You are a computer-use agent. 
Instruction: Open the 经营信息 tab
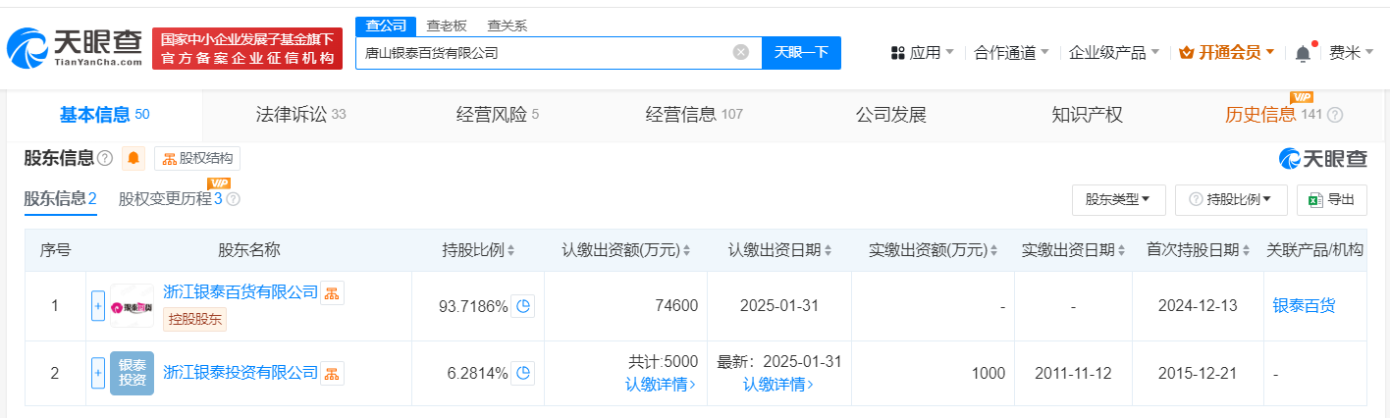click(694, 115)
